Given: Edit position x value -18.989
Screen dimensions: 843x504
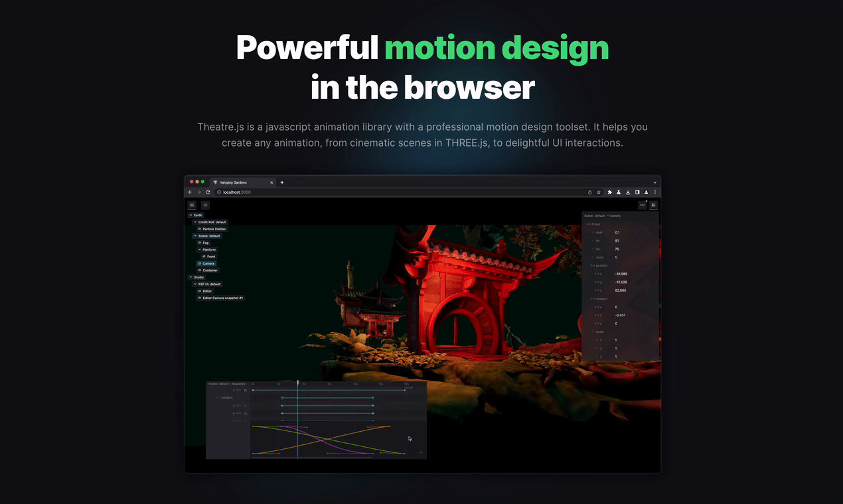Looking at the screenshot, I should coord(621,274).
